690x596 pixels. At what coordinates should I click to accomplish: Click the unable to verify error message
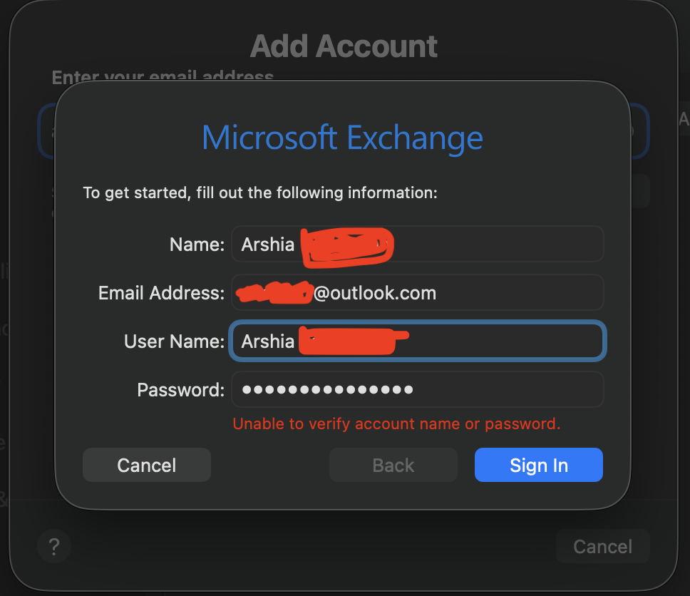[396, 423]
